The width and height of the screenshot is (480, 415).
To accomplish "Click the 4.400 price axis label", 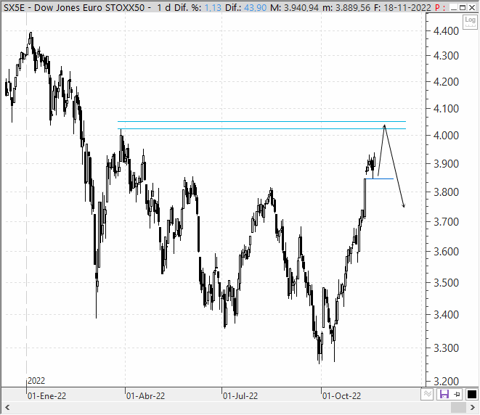I will 446,31.
